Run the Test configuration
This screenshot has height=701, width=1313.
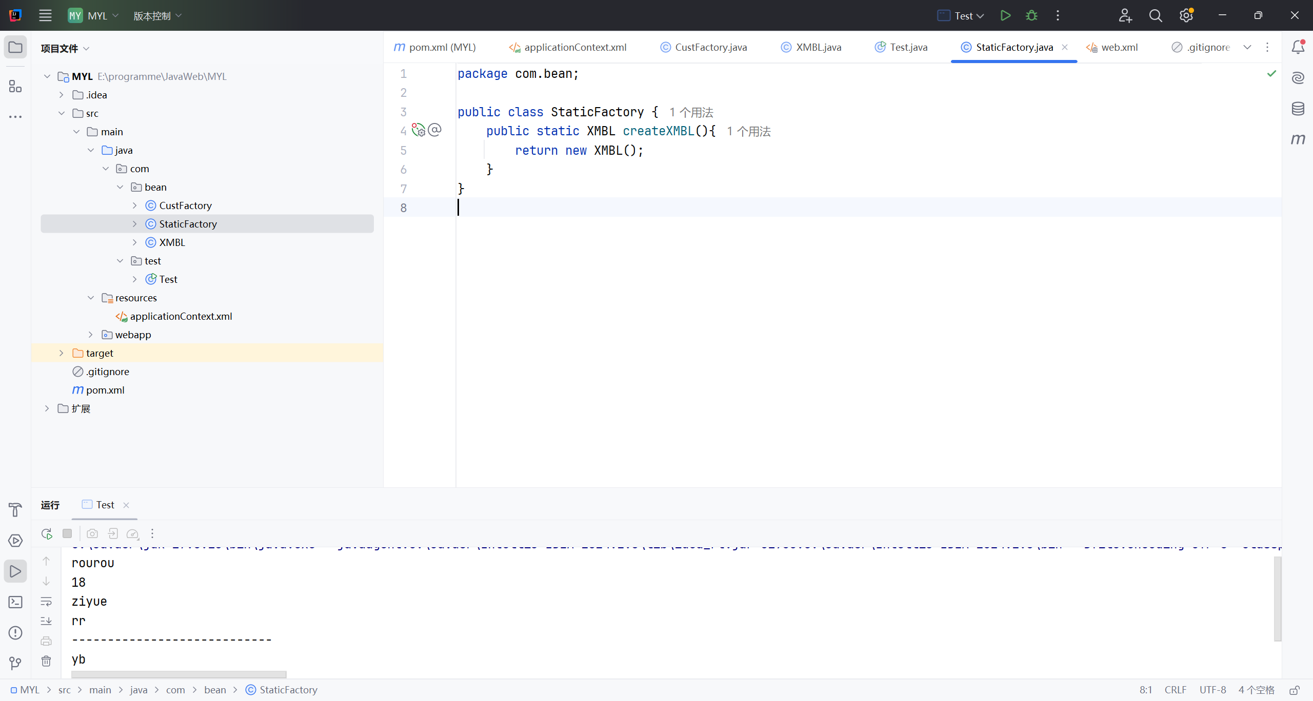[1005, 15]
